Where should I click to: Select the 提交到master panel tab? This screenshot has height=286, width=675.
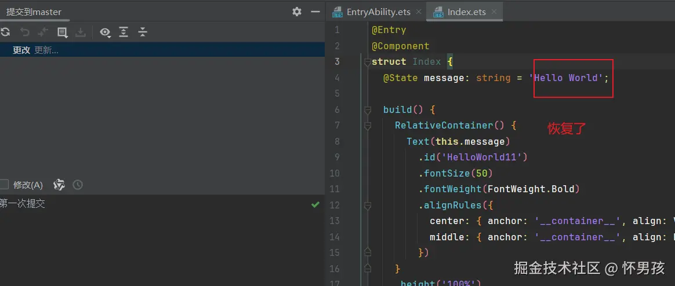pyautogui.click(x=34, y=12)
